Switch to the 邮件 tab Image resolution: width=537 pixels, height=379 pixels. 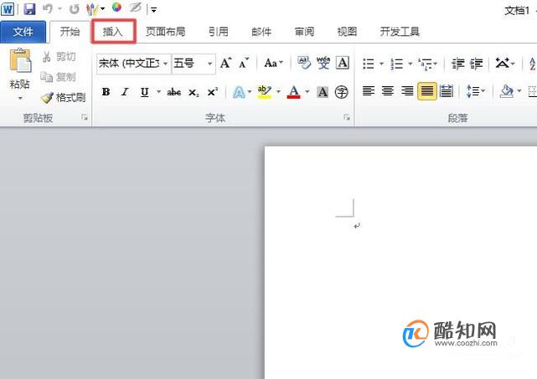coord(261,32)
